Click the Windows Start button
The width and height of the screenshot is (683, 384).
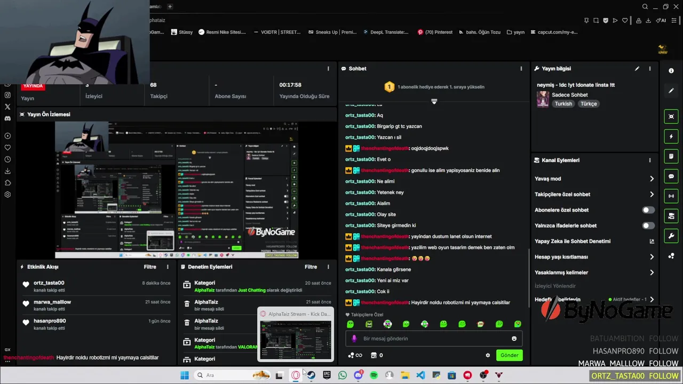pos(185,375)
